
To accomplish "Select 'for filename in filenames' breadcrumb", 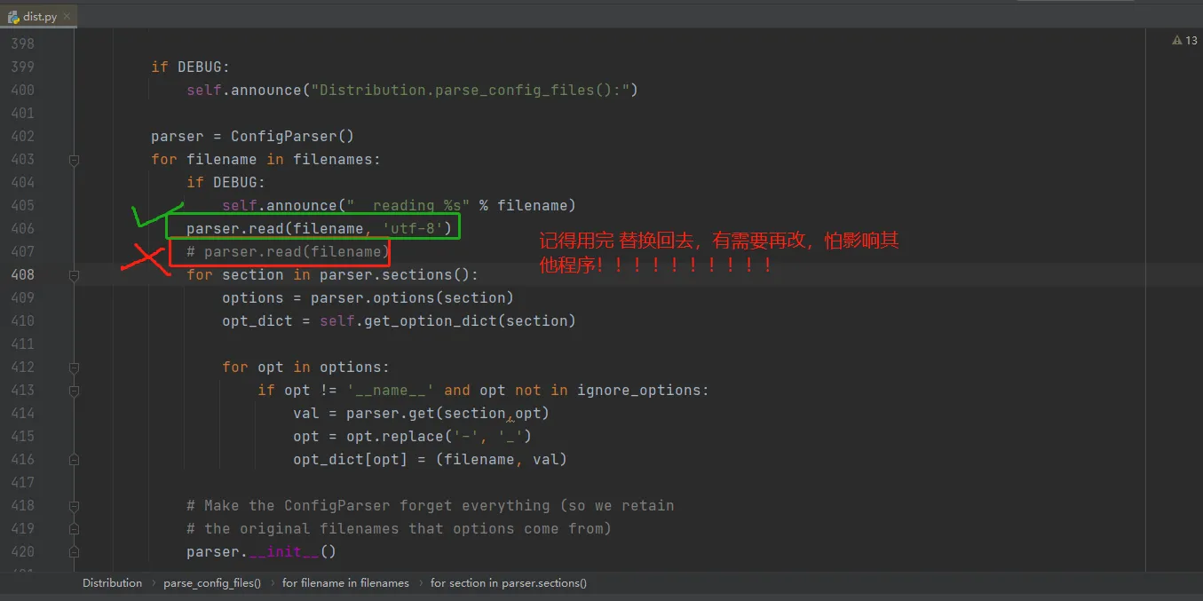I will tap(345, 583).
